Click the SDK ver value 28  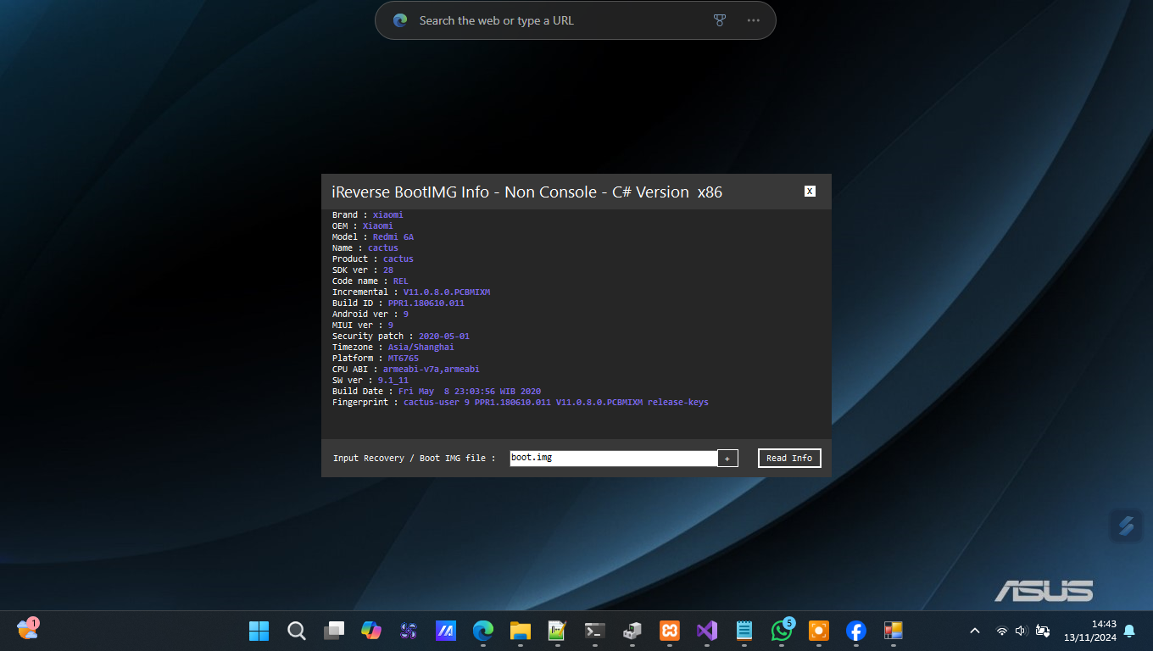click(x=388, y=270)
